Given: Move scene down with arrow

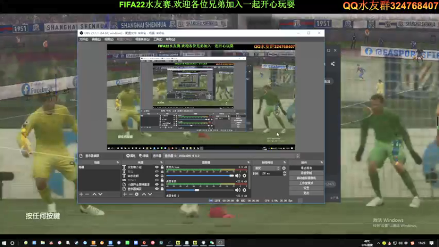Looking at the screenshot, I should tap(100, 194).
